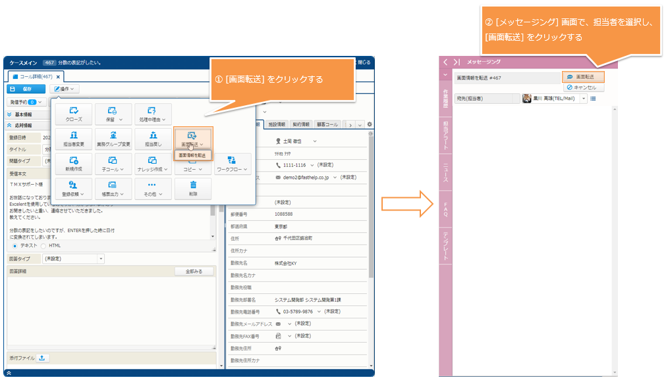The height and width of the screenshot is (388, 668).
Task: Collapse the 応対情報 section
Action: click(10, 125)
